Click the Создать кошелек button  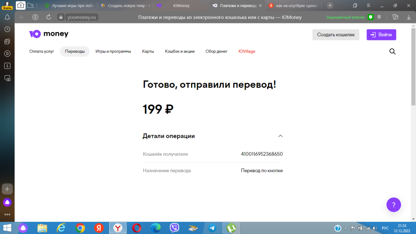point(336,35)
